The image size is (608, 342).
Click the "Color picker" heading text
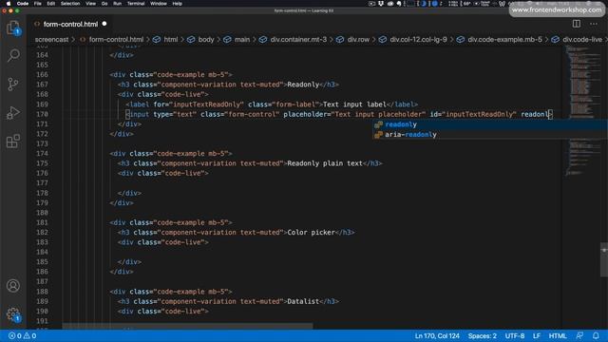click(x=311, y=232)
